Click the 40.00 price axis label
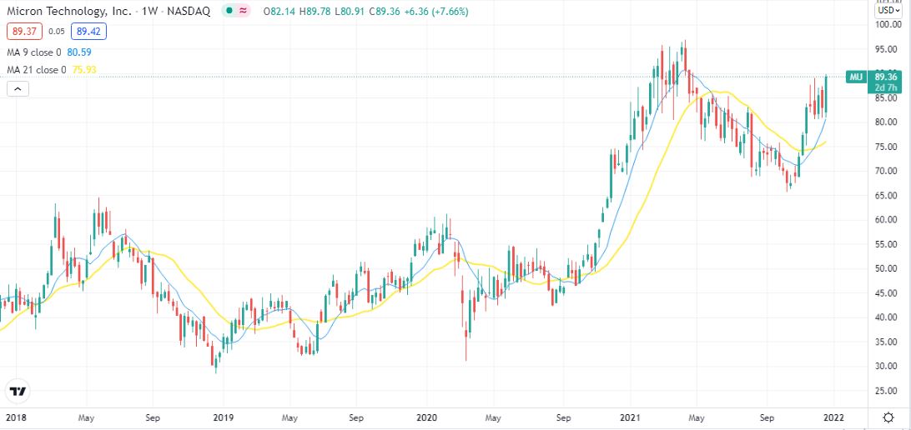This screenshot has height=430, width=911. (x=887, y=317)
